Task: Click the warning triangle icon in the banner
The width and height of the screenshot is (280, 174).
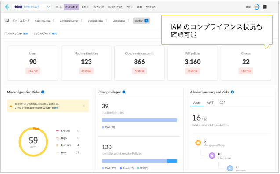Action: [11, 106]
